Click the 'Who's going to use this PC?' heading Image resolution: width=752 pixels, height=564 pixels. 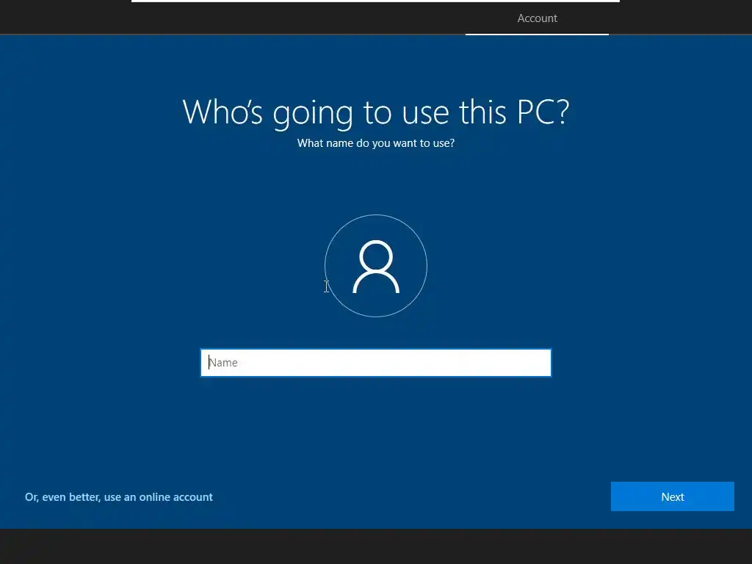(376, 112)
